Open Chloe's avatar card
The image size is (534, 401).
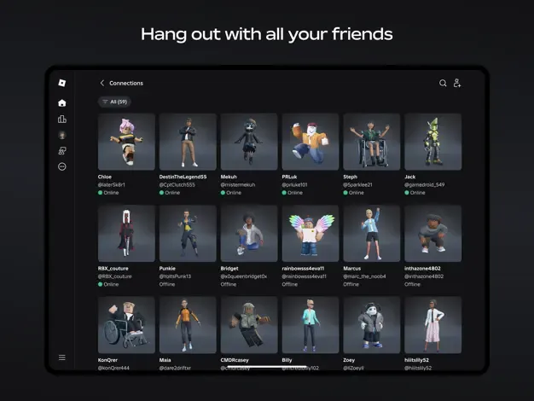coord(126,142)
